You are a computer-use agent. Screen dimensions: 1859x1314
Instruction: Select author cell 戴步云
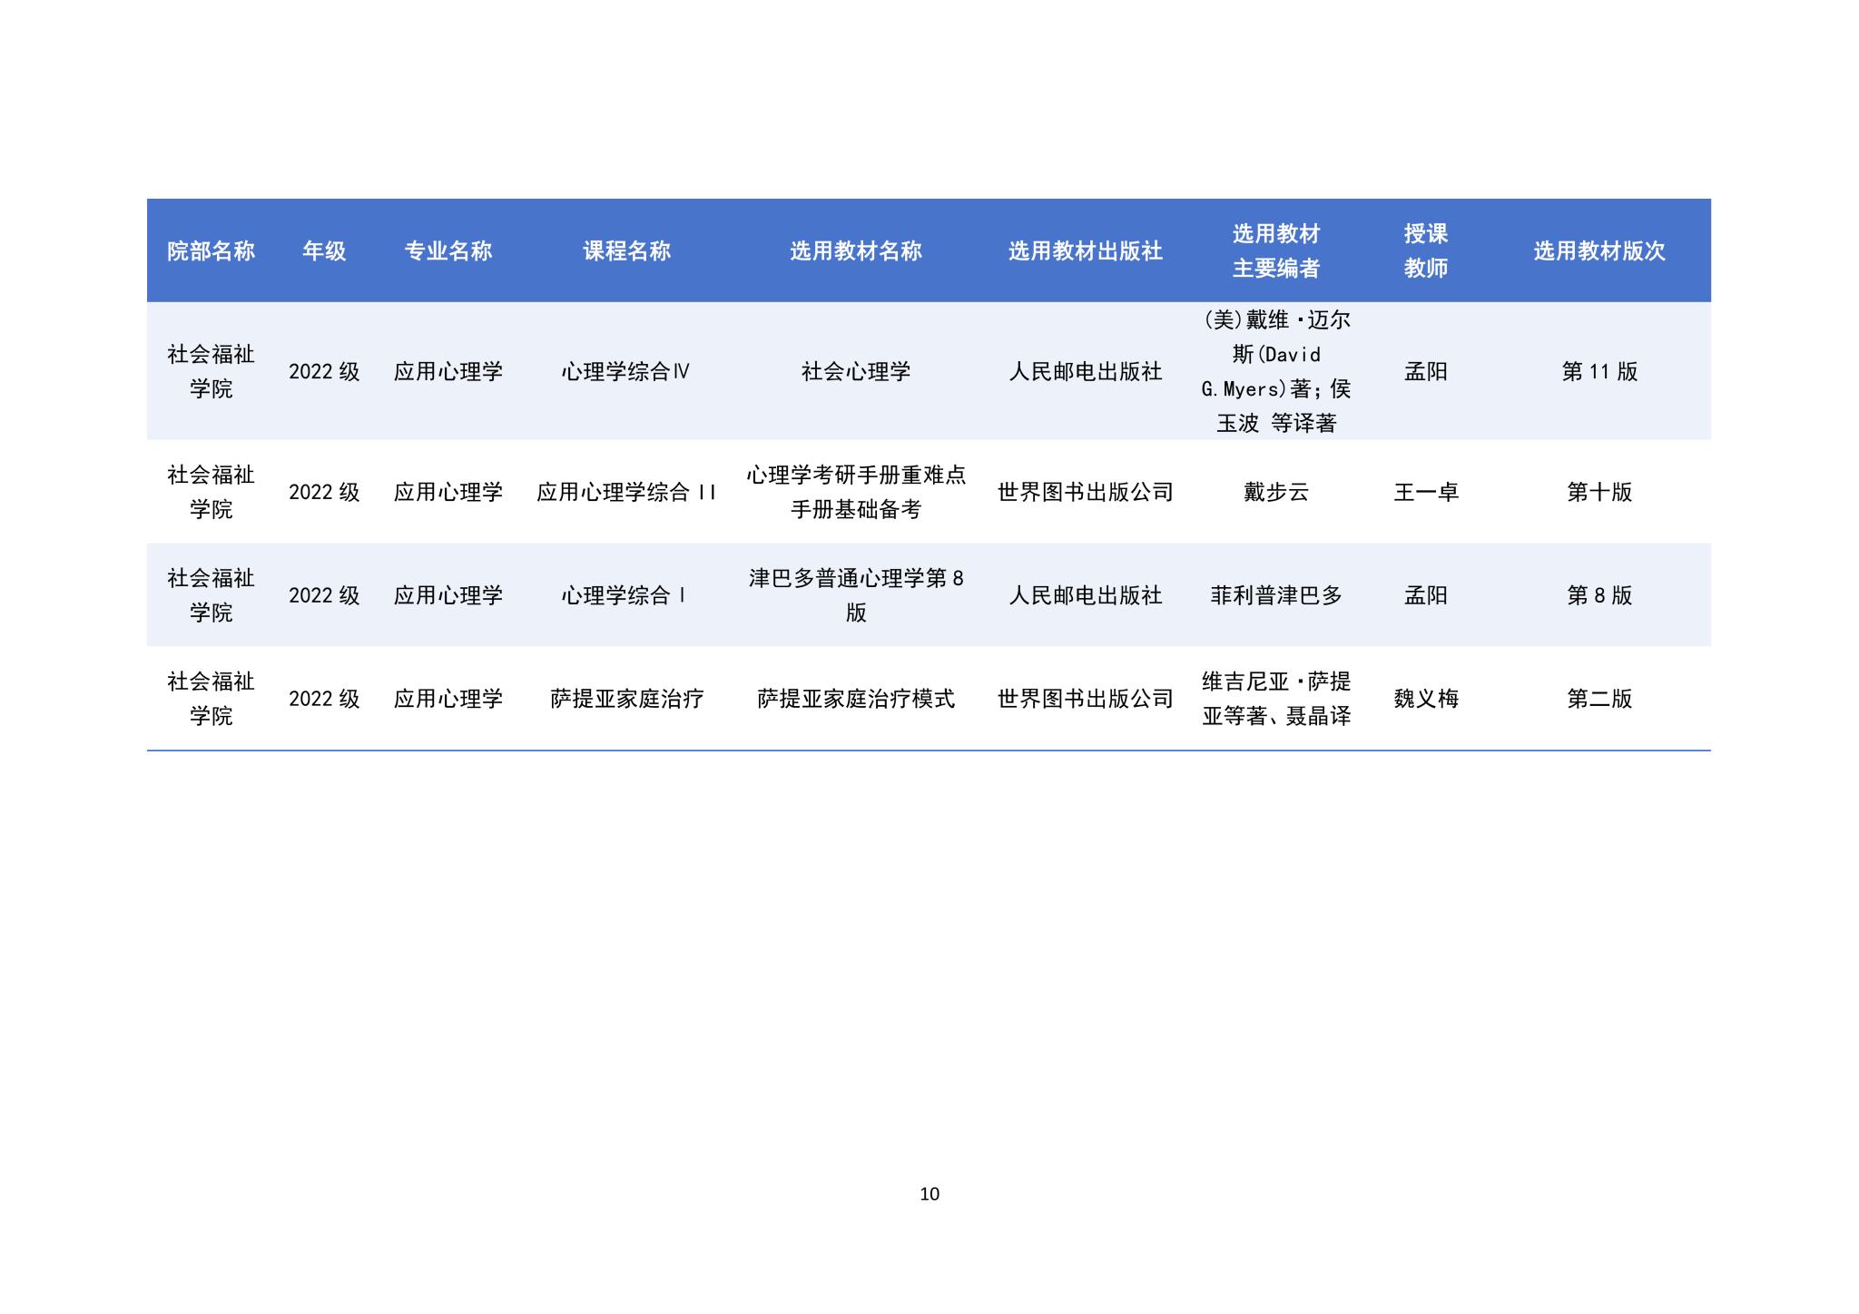[x=1275, y=493]
